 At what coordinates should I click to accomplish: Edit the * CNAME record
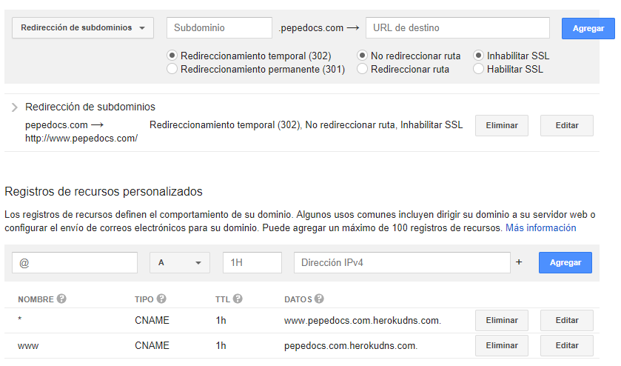567,320
